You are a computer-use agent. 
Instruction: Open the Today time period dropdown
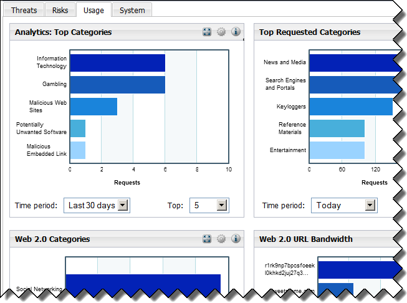click(344, 205)
